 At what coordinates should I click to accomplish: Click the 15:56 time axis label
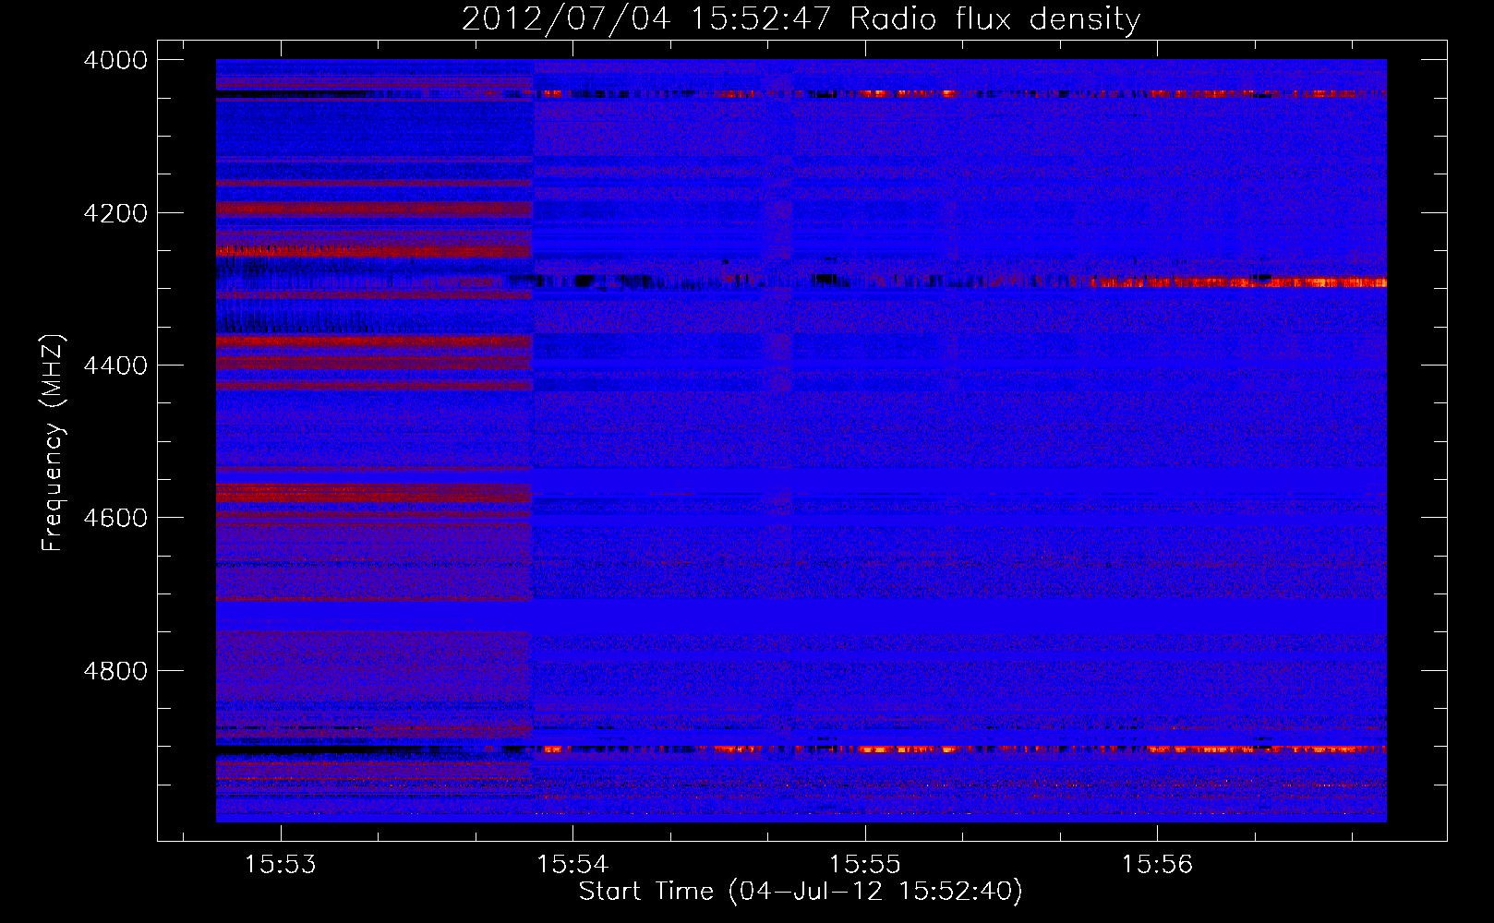pos(1157,865)
